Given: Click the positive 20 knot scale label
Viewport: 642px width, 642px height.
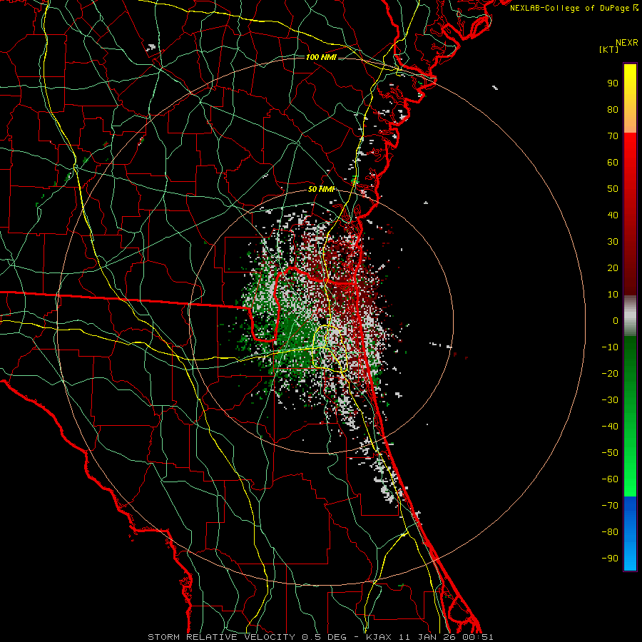Looking at the screenshot, I should (613, 268).
